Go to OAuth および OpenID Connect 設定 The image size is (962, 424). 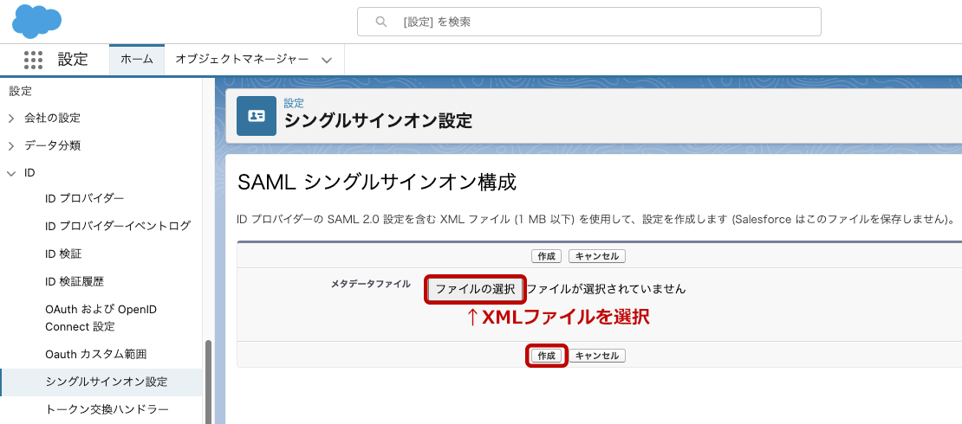pyautogui.click(x=100, y=318)
